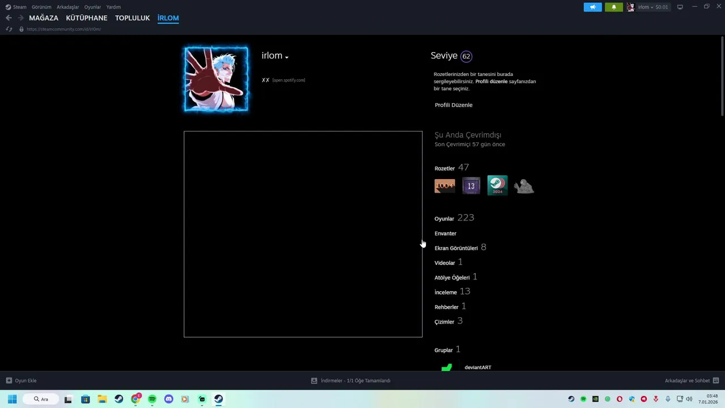
Task: Click the Steam logo in title bar
Action: click(8, 7)
